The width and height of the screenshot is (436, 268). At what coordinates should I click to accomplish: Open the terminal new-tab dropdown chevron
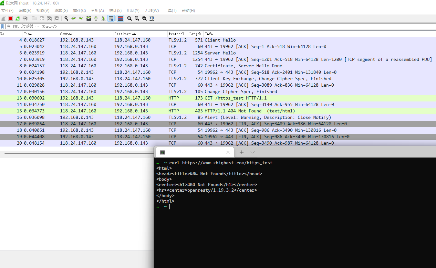(253, 152)
